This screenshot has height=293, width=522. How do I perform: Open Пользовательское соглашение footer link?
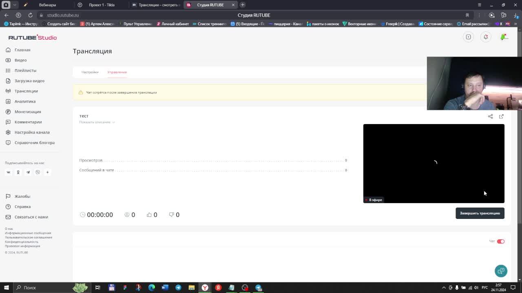tap(29, 237)
